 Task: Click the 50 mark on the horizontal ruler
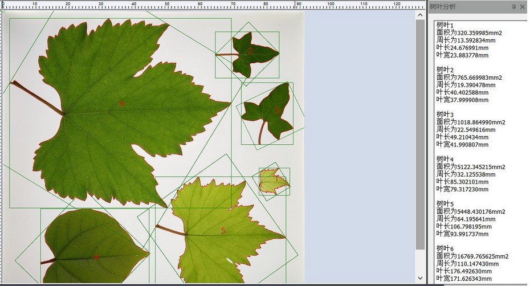coord(167,4)
